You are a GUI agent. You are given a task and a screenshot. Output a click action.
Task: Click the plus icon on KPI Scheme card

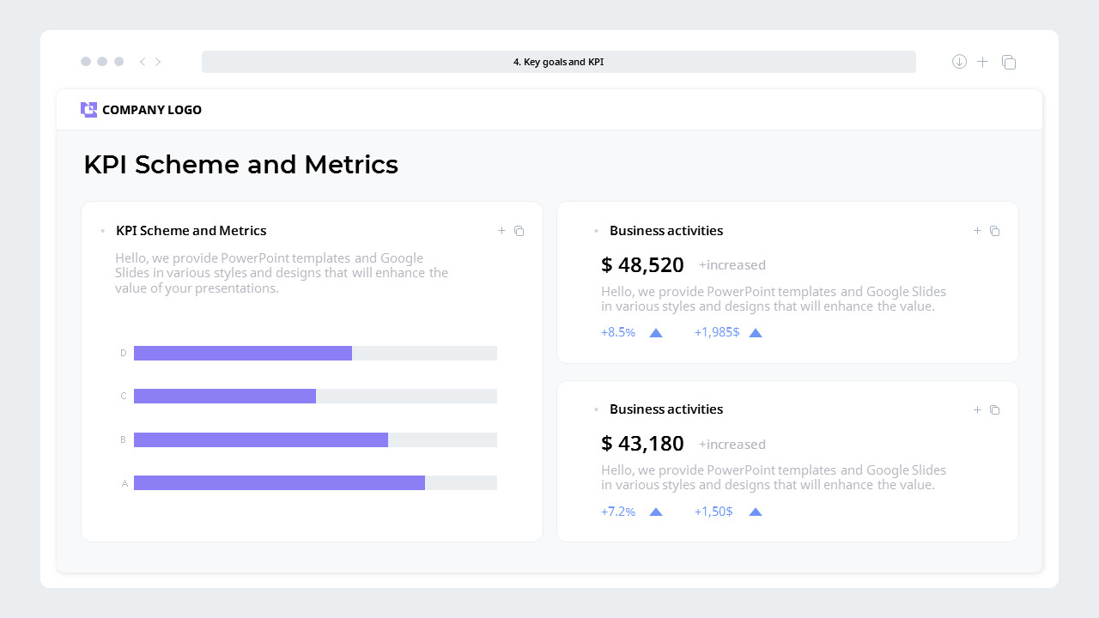pos(501,231)
